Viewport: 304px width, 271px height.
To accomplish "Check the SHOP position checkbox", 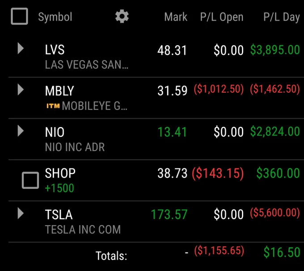I will 30,180.
